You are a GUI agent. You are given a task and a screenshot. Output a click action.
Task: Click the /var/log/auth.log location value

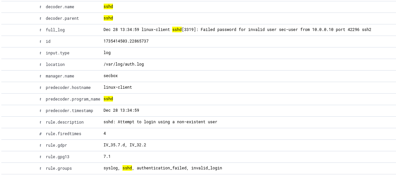point(123,64)
